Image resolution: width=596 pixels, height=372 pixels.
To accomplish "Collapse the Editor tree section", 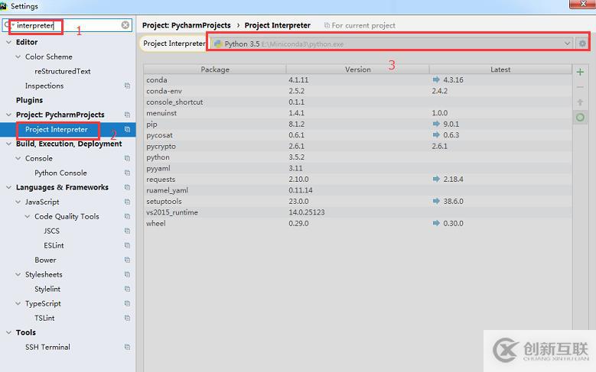I will 9,42.
